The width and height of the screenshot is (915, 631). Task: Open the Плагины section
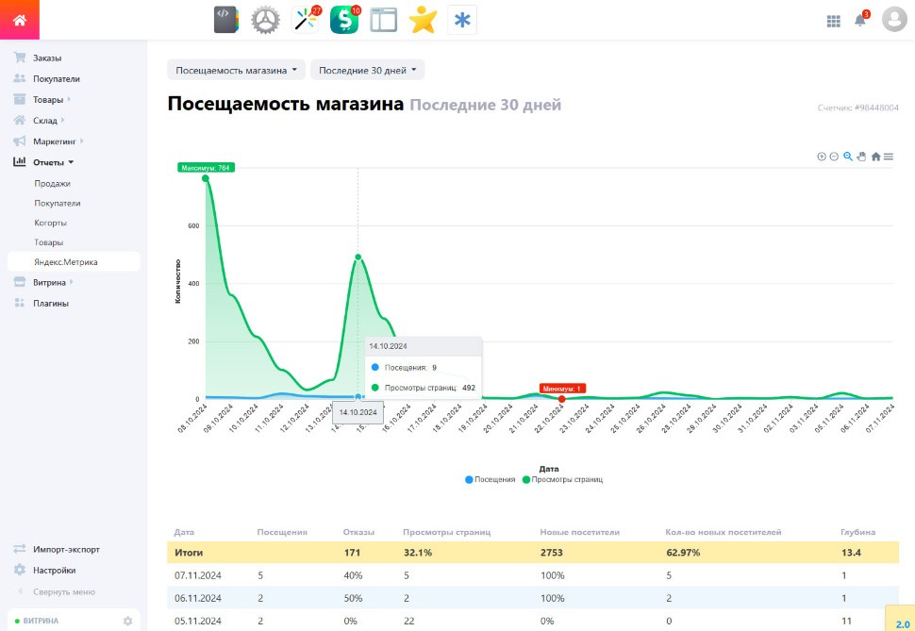pos(50,304)
